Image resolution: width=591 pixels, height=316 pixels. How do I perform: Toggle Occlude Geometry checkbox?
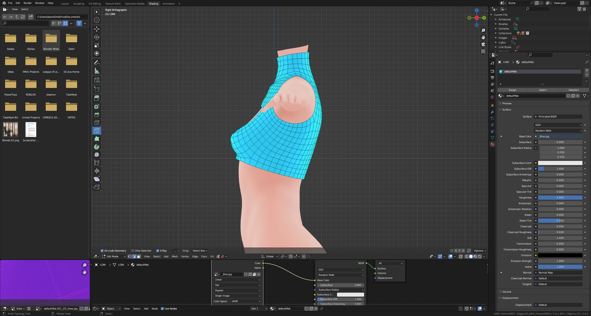pyautogui.click(x=102, y=251)
